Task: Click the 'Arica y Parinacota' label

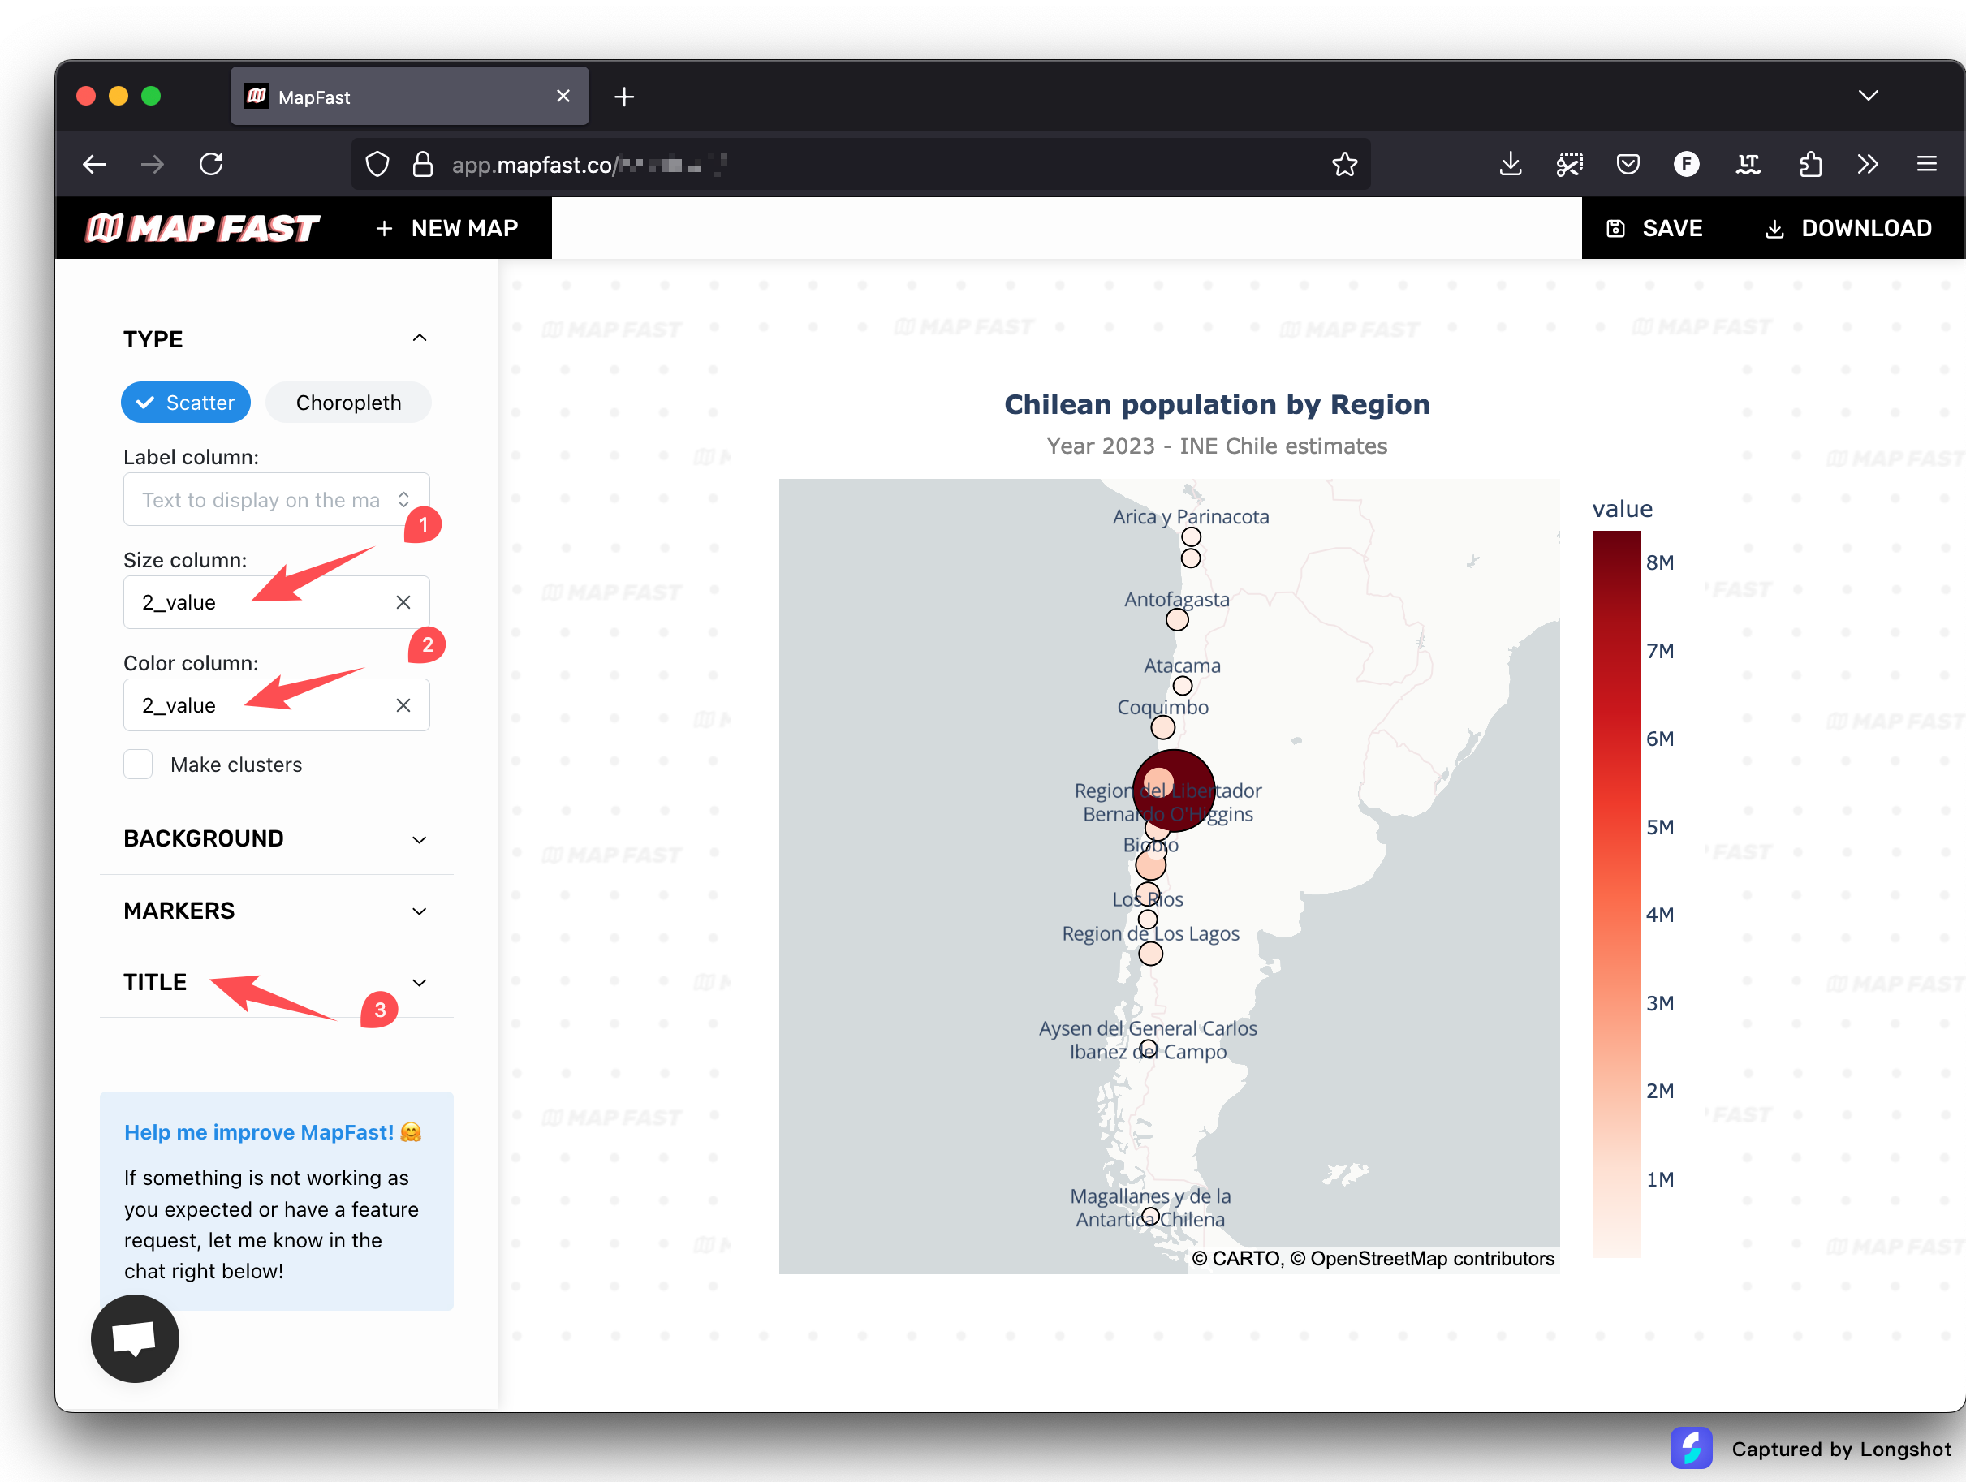Action: pos(1191,516)
